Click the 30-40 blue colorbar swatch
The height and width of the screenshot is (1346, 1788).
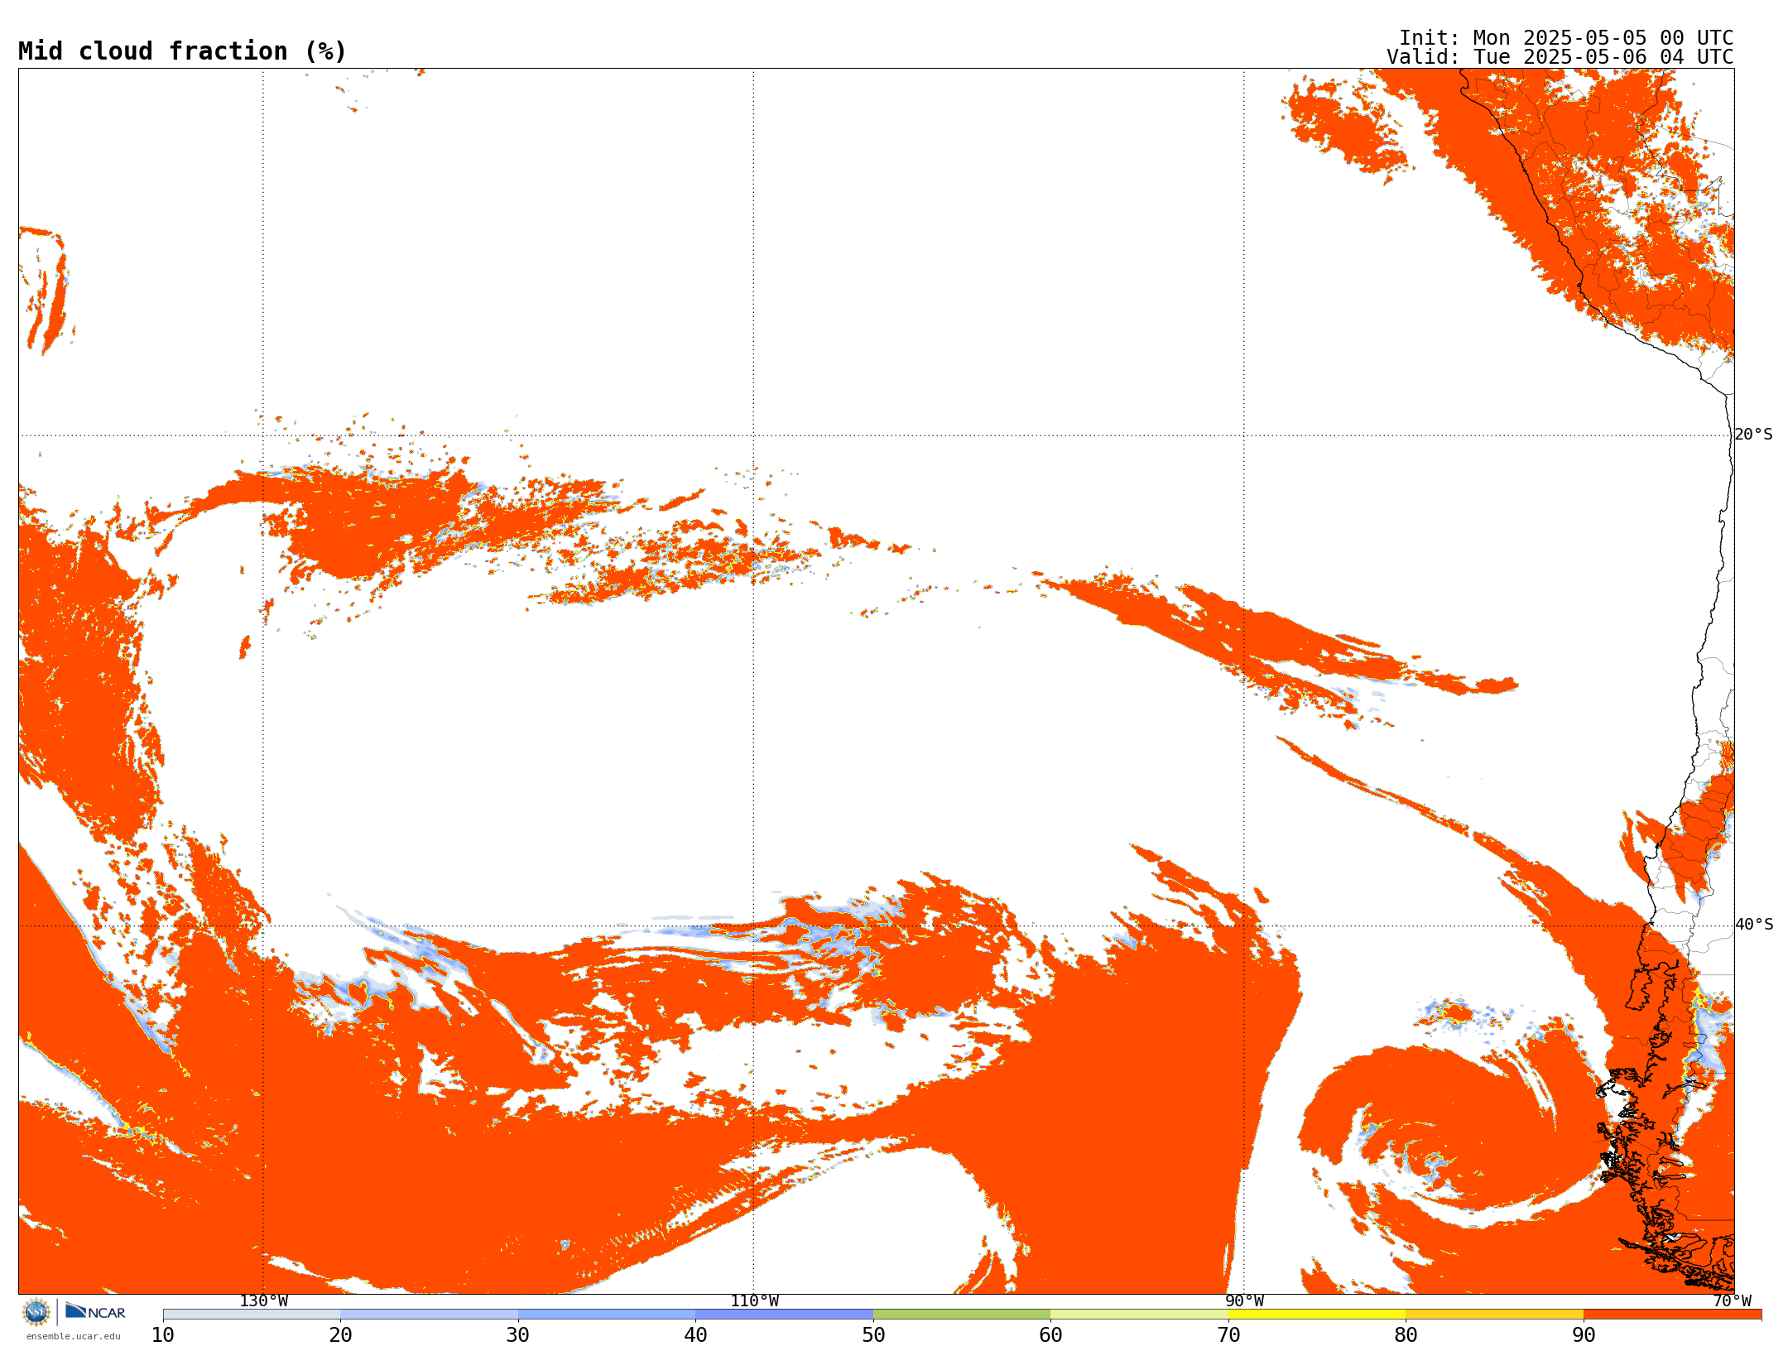(607, 1315)
